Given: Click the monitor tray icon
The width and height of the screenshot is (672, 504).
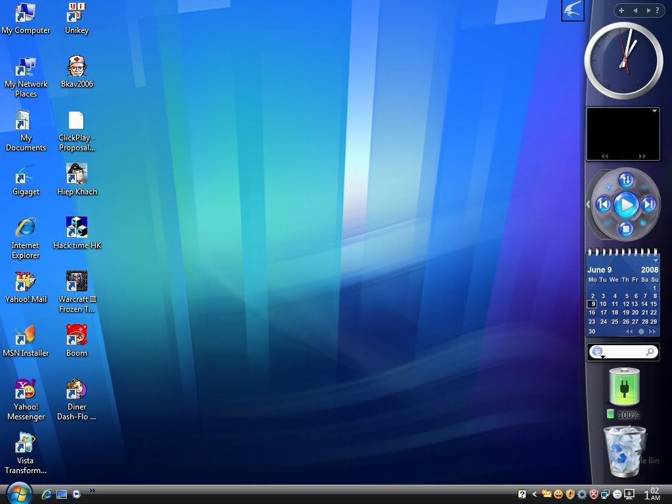Looking at the screenshot, I should pos(629,494).
